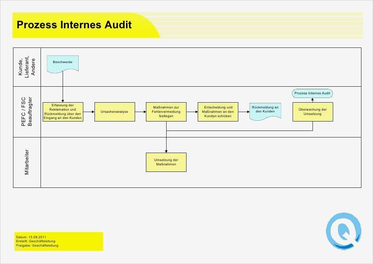Image resolution: width=373 pixels, height=264 pixels.
Task: Select the Entscheidung und Maßnahmen box
Action: click(x=218, y=112)
